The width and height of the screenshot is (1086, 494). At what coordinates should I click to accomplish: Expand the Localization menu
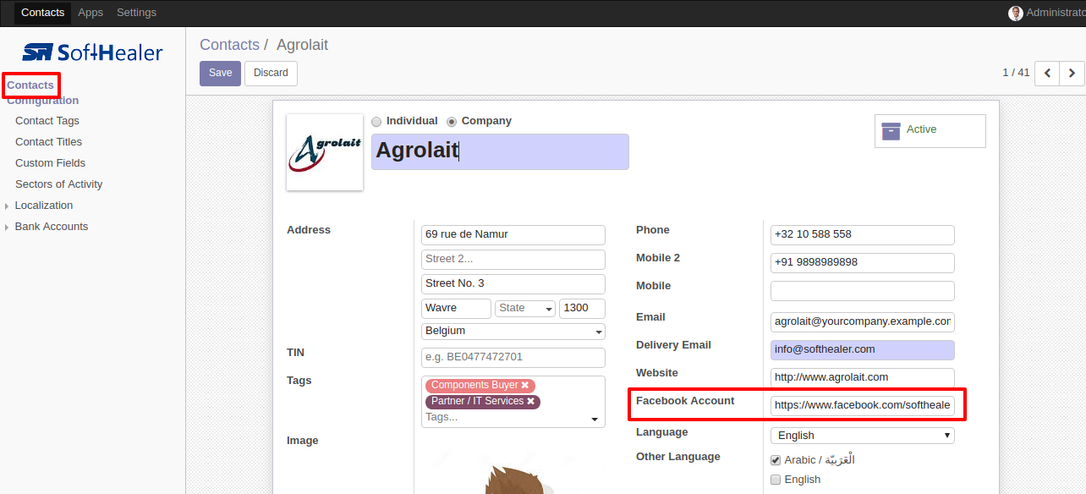[x=44, y=206]
